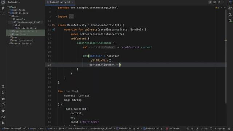Click the src breadcrumb

[42, 128]
